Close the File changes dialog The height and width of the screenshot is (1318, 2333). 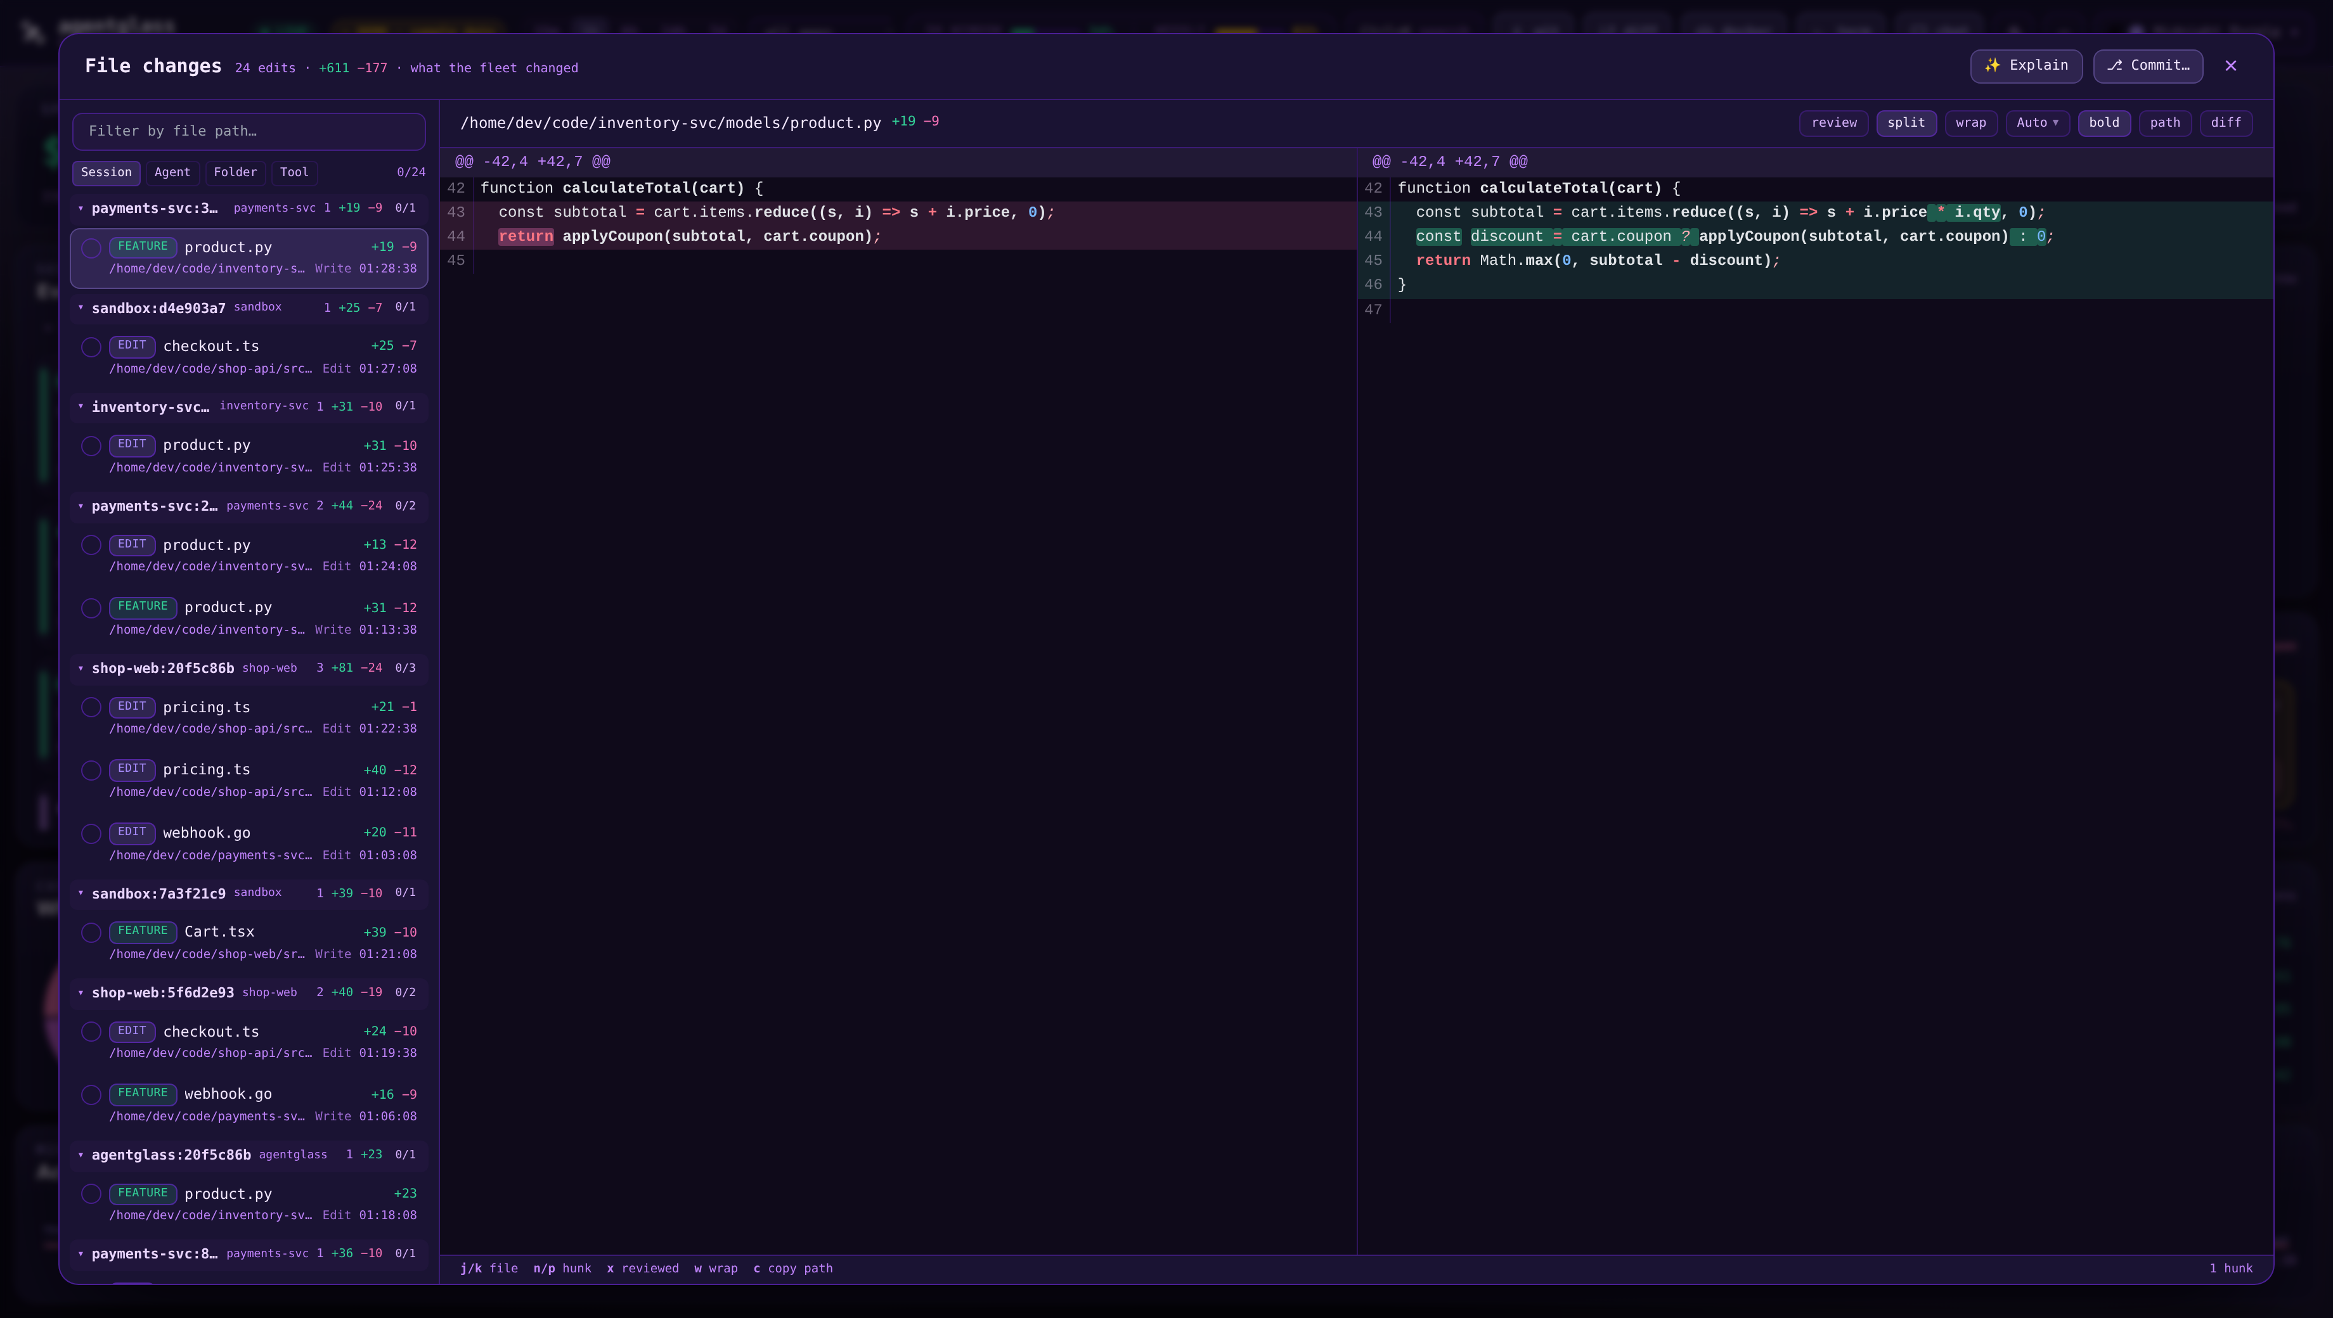[x=2231, y=65]
